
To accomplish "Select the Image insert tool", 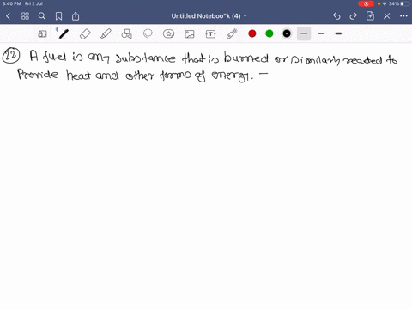I will click(x=190, y=34).
